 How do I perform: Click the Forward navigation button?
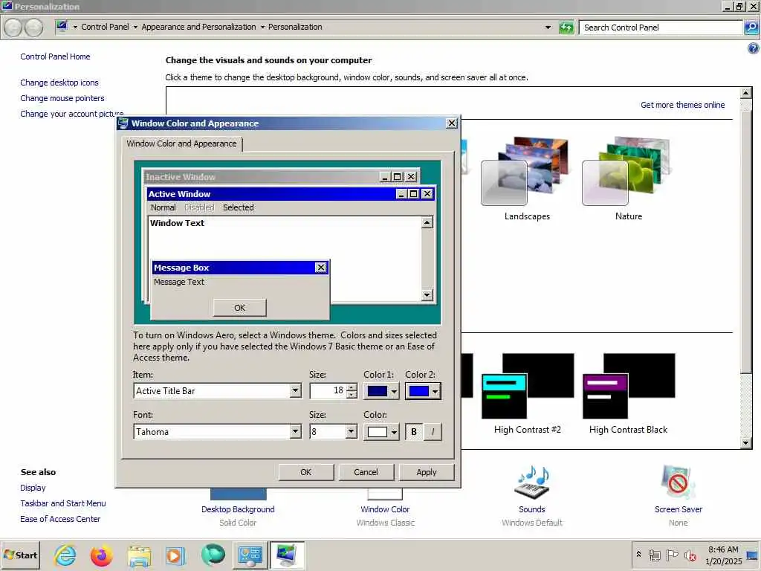point(34,28)
